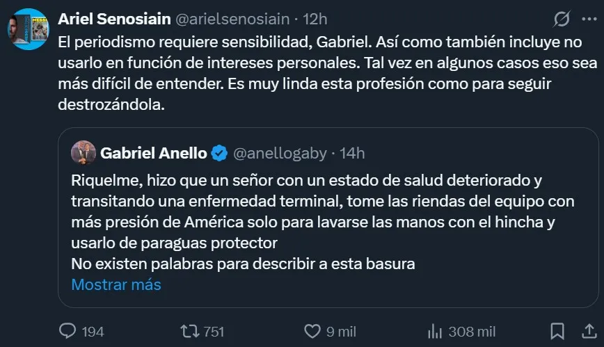This screenshot has width=604, height=347.
Task: Click the reply speech bubble icon
Action: tap(67, 331)
